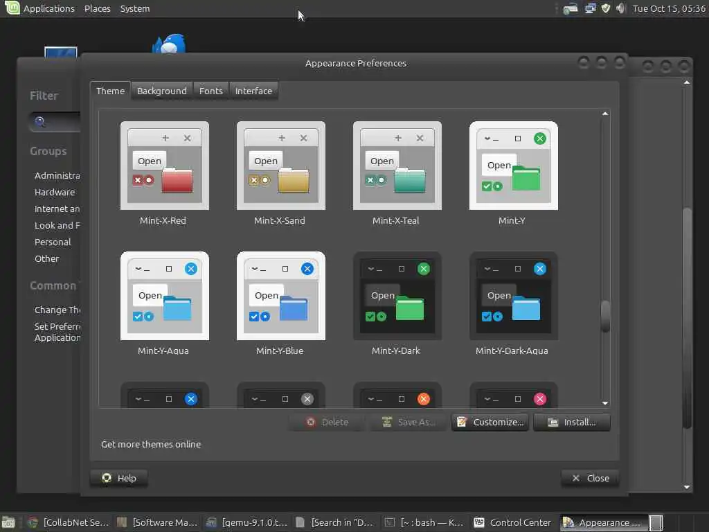Click Change Theme common task link
The image size is (709, 532).
tap(57, 310)
